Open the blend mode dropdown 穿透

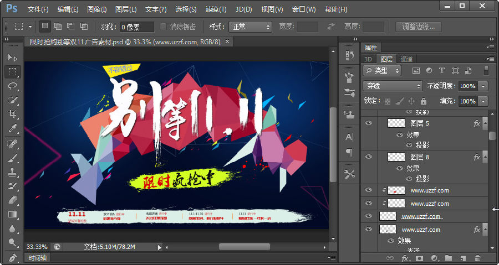click(x=393, y=86)
